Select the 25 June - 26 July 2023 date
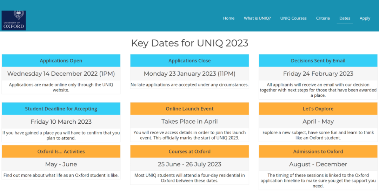This screenshot has width=379, height=192. tap(189, 164)
